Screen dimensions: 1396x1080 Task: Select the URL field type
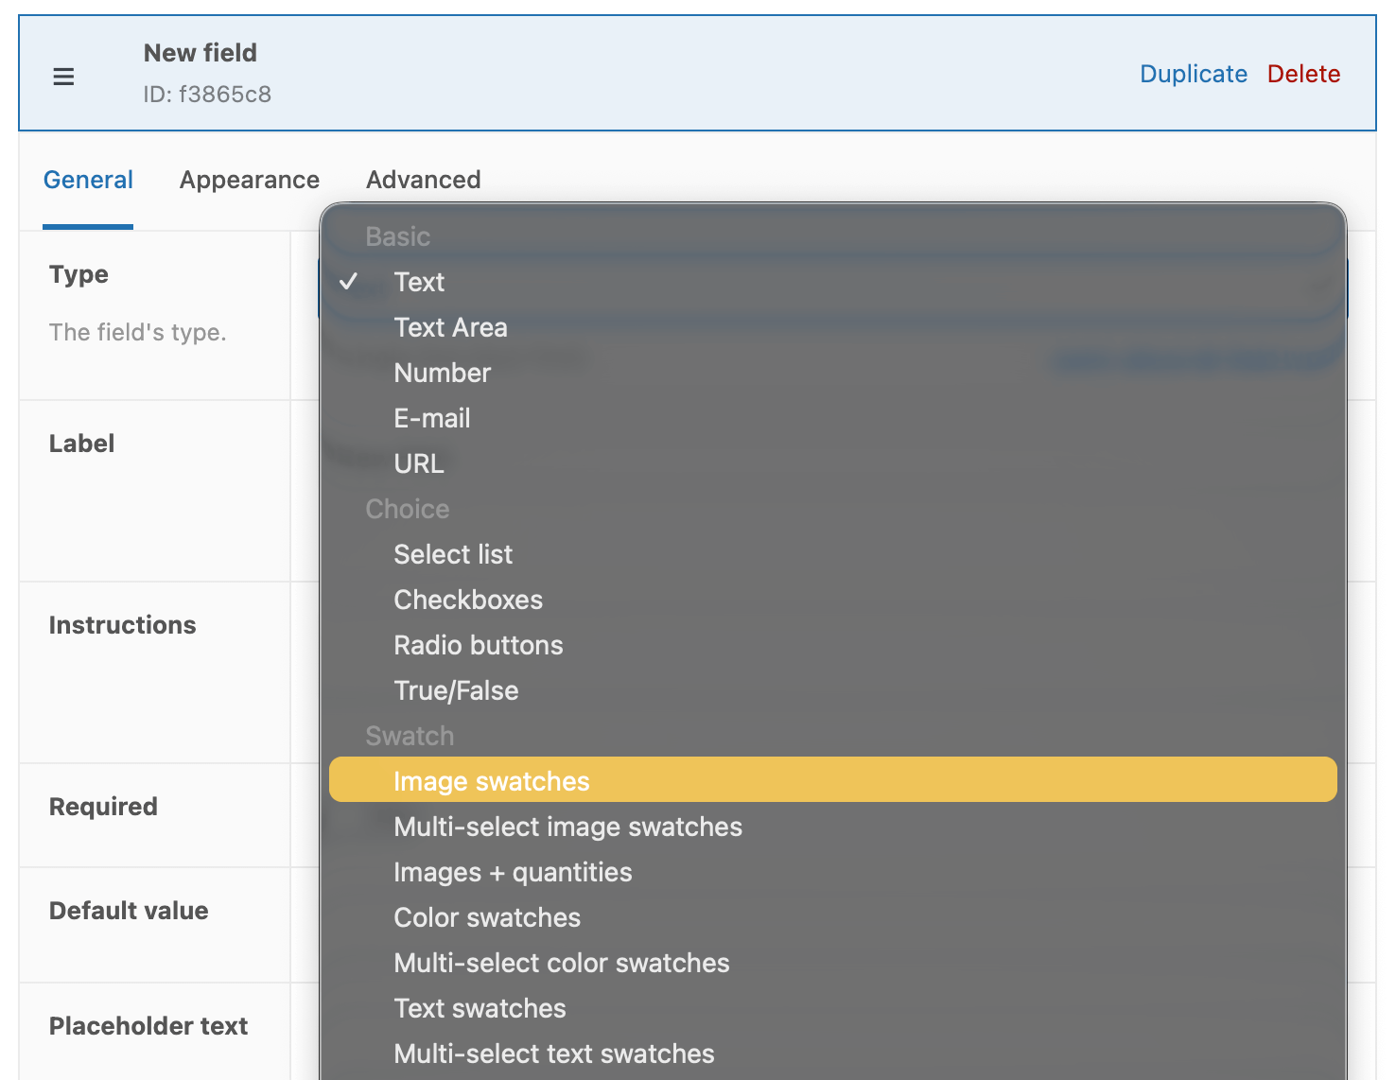pyautogui.click(x=418, y=463)
